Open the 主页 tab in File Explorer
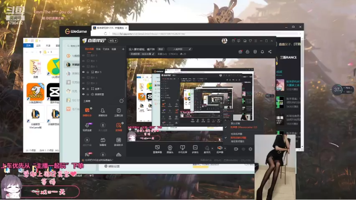 [x=38, y=46]
